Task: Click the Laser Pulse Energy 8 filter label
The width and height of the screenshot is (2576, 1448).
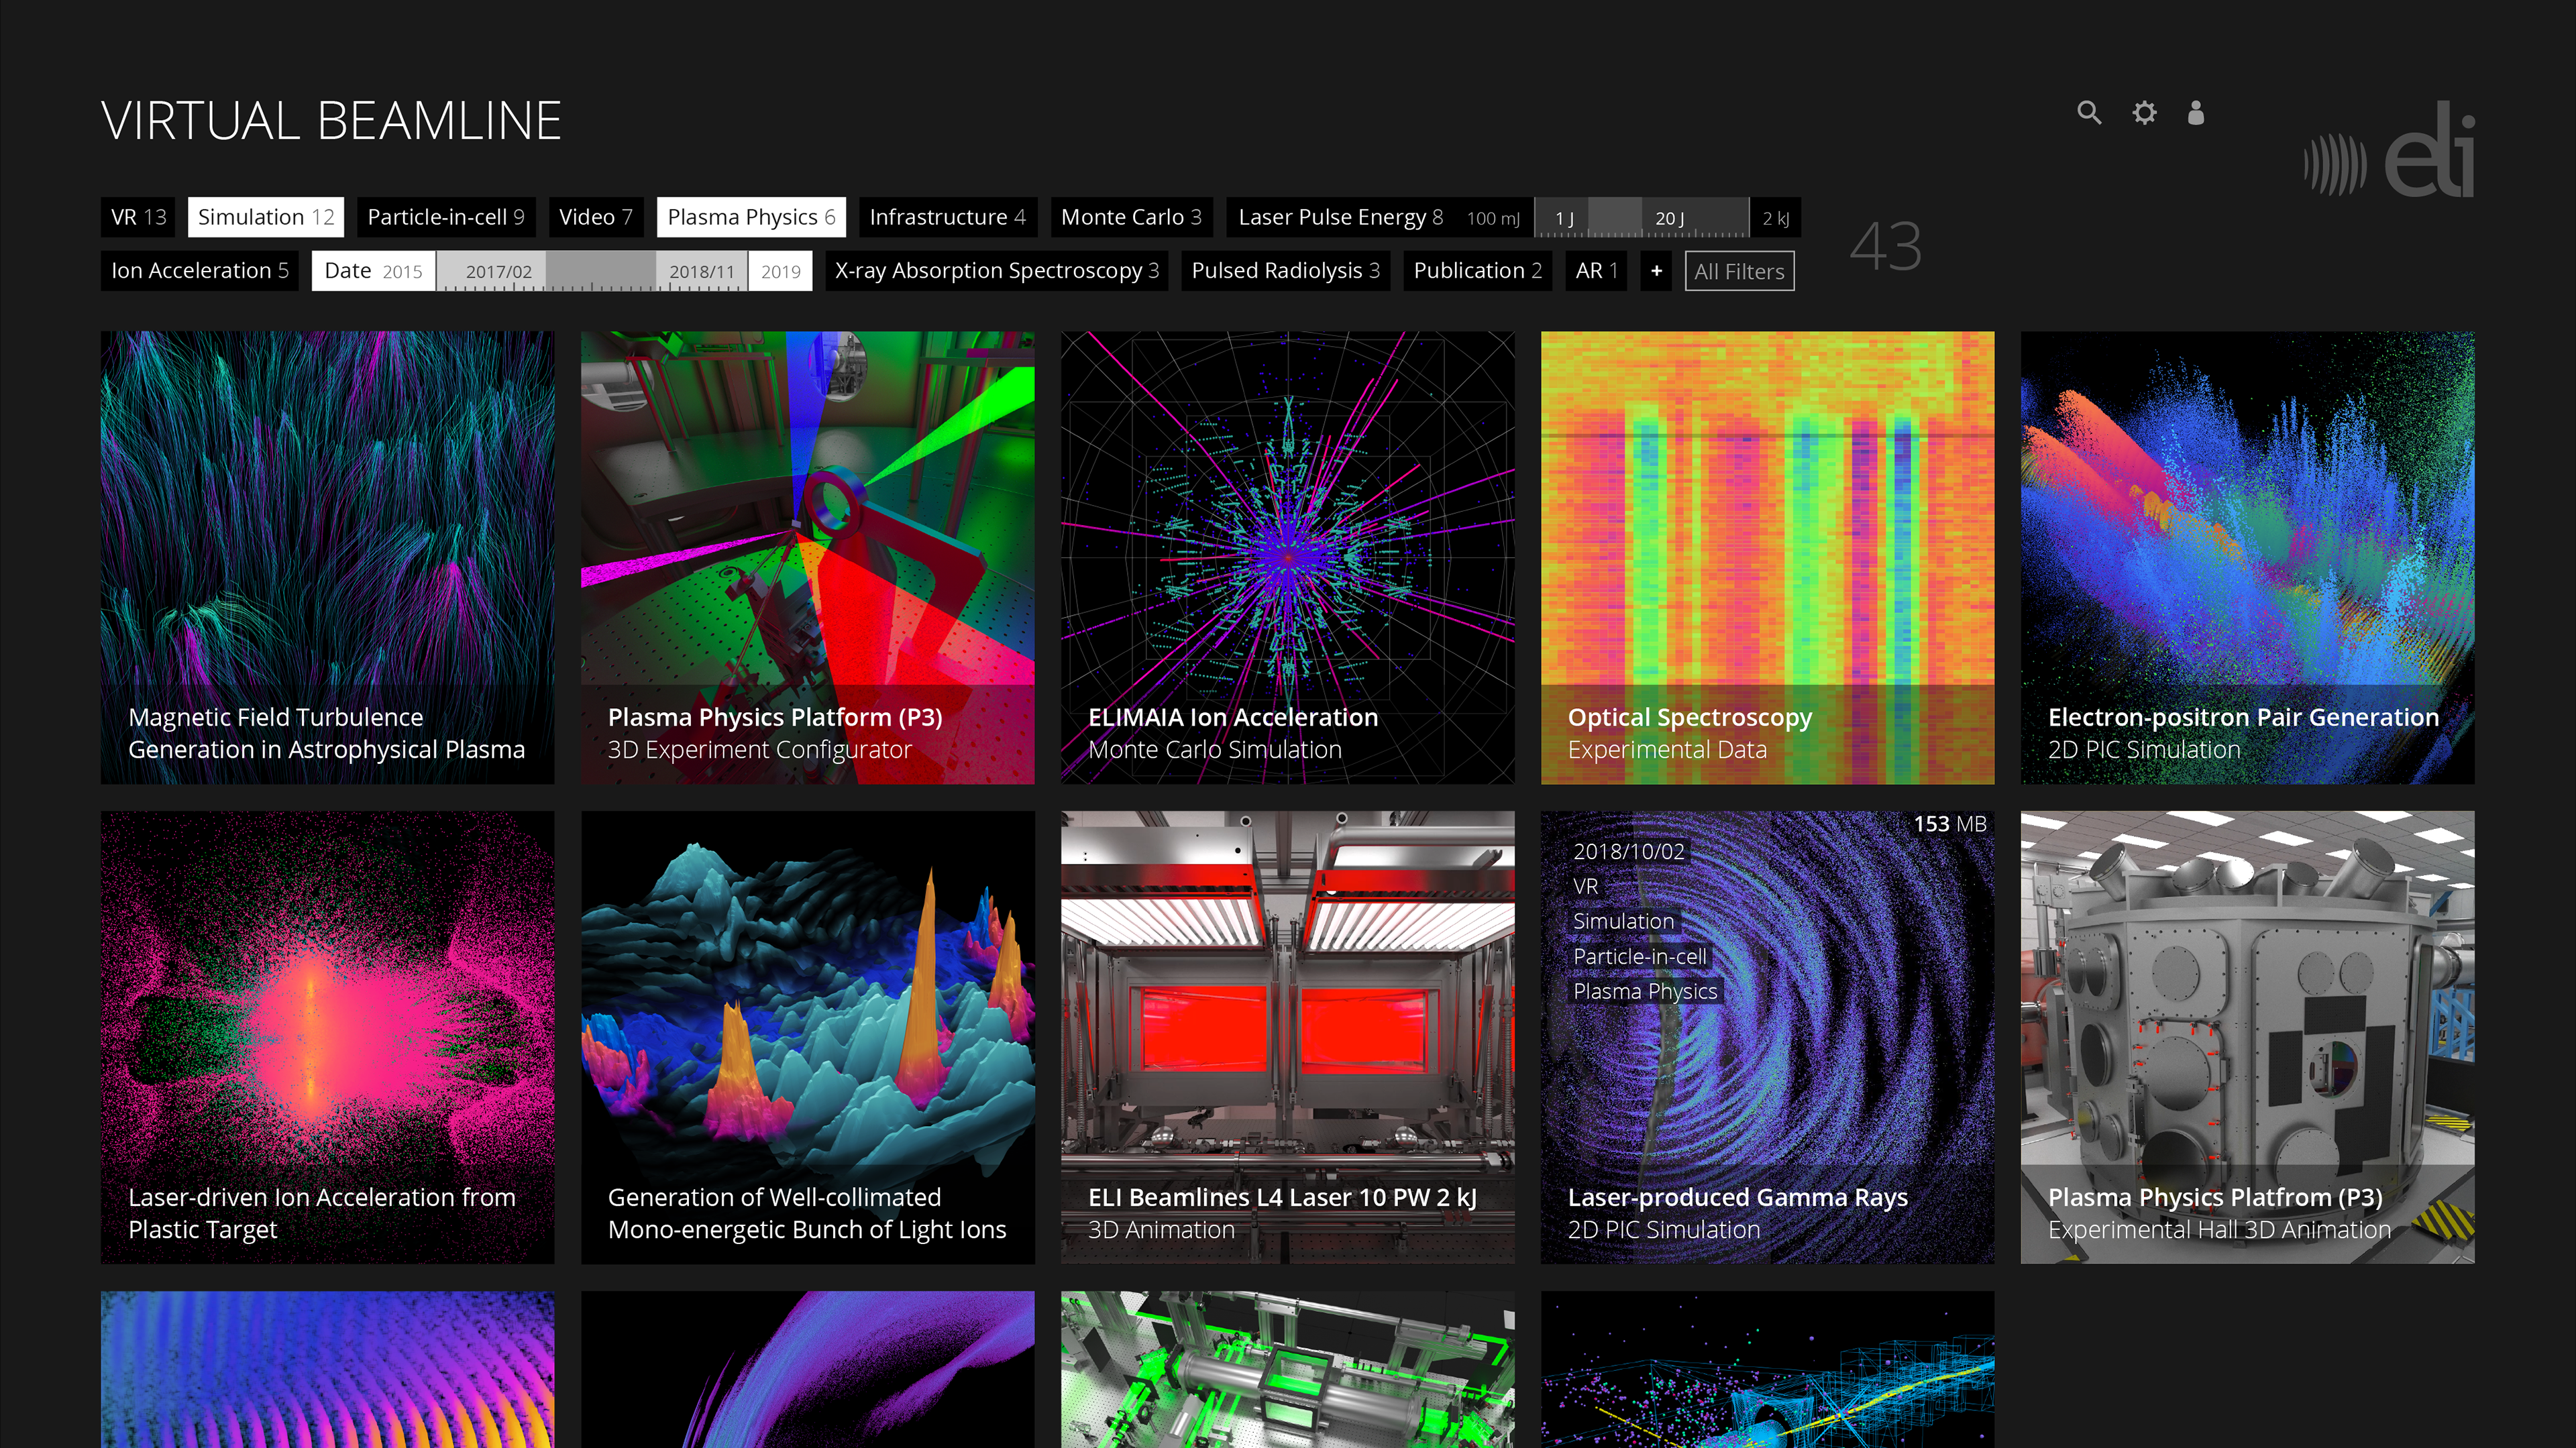Action: pos(1340,217)
